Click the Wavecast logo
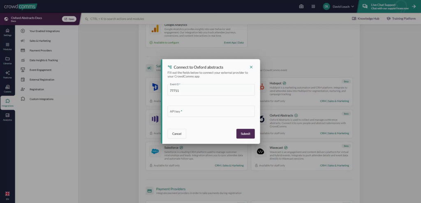421x203 pixels. point(260,151)
